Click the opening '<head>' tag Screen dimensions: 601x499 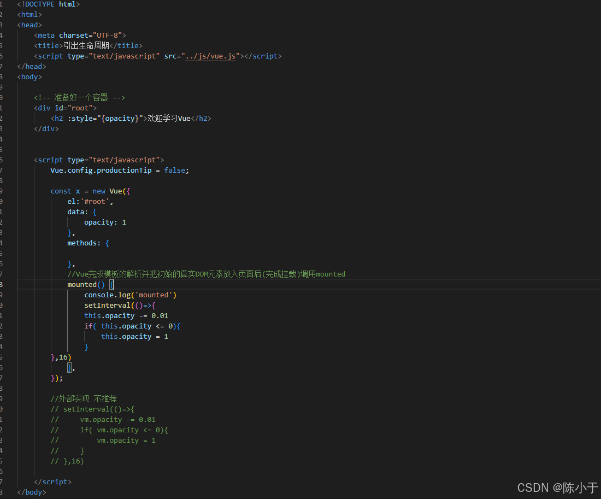(30, 25)
